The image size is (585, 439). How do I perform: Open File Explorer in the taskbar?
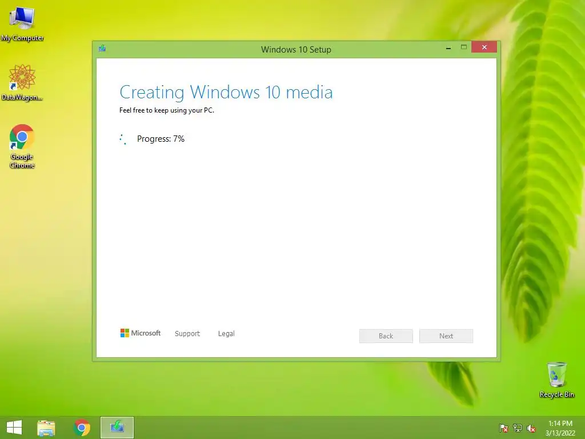pos(46,428)
